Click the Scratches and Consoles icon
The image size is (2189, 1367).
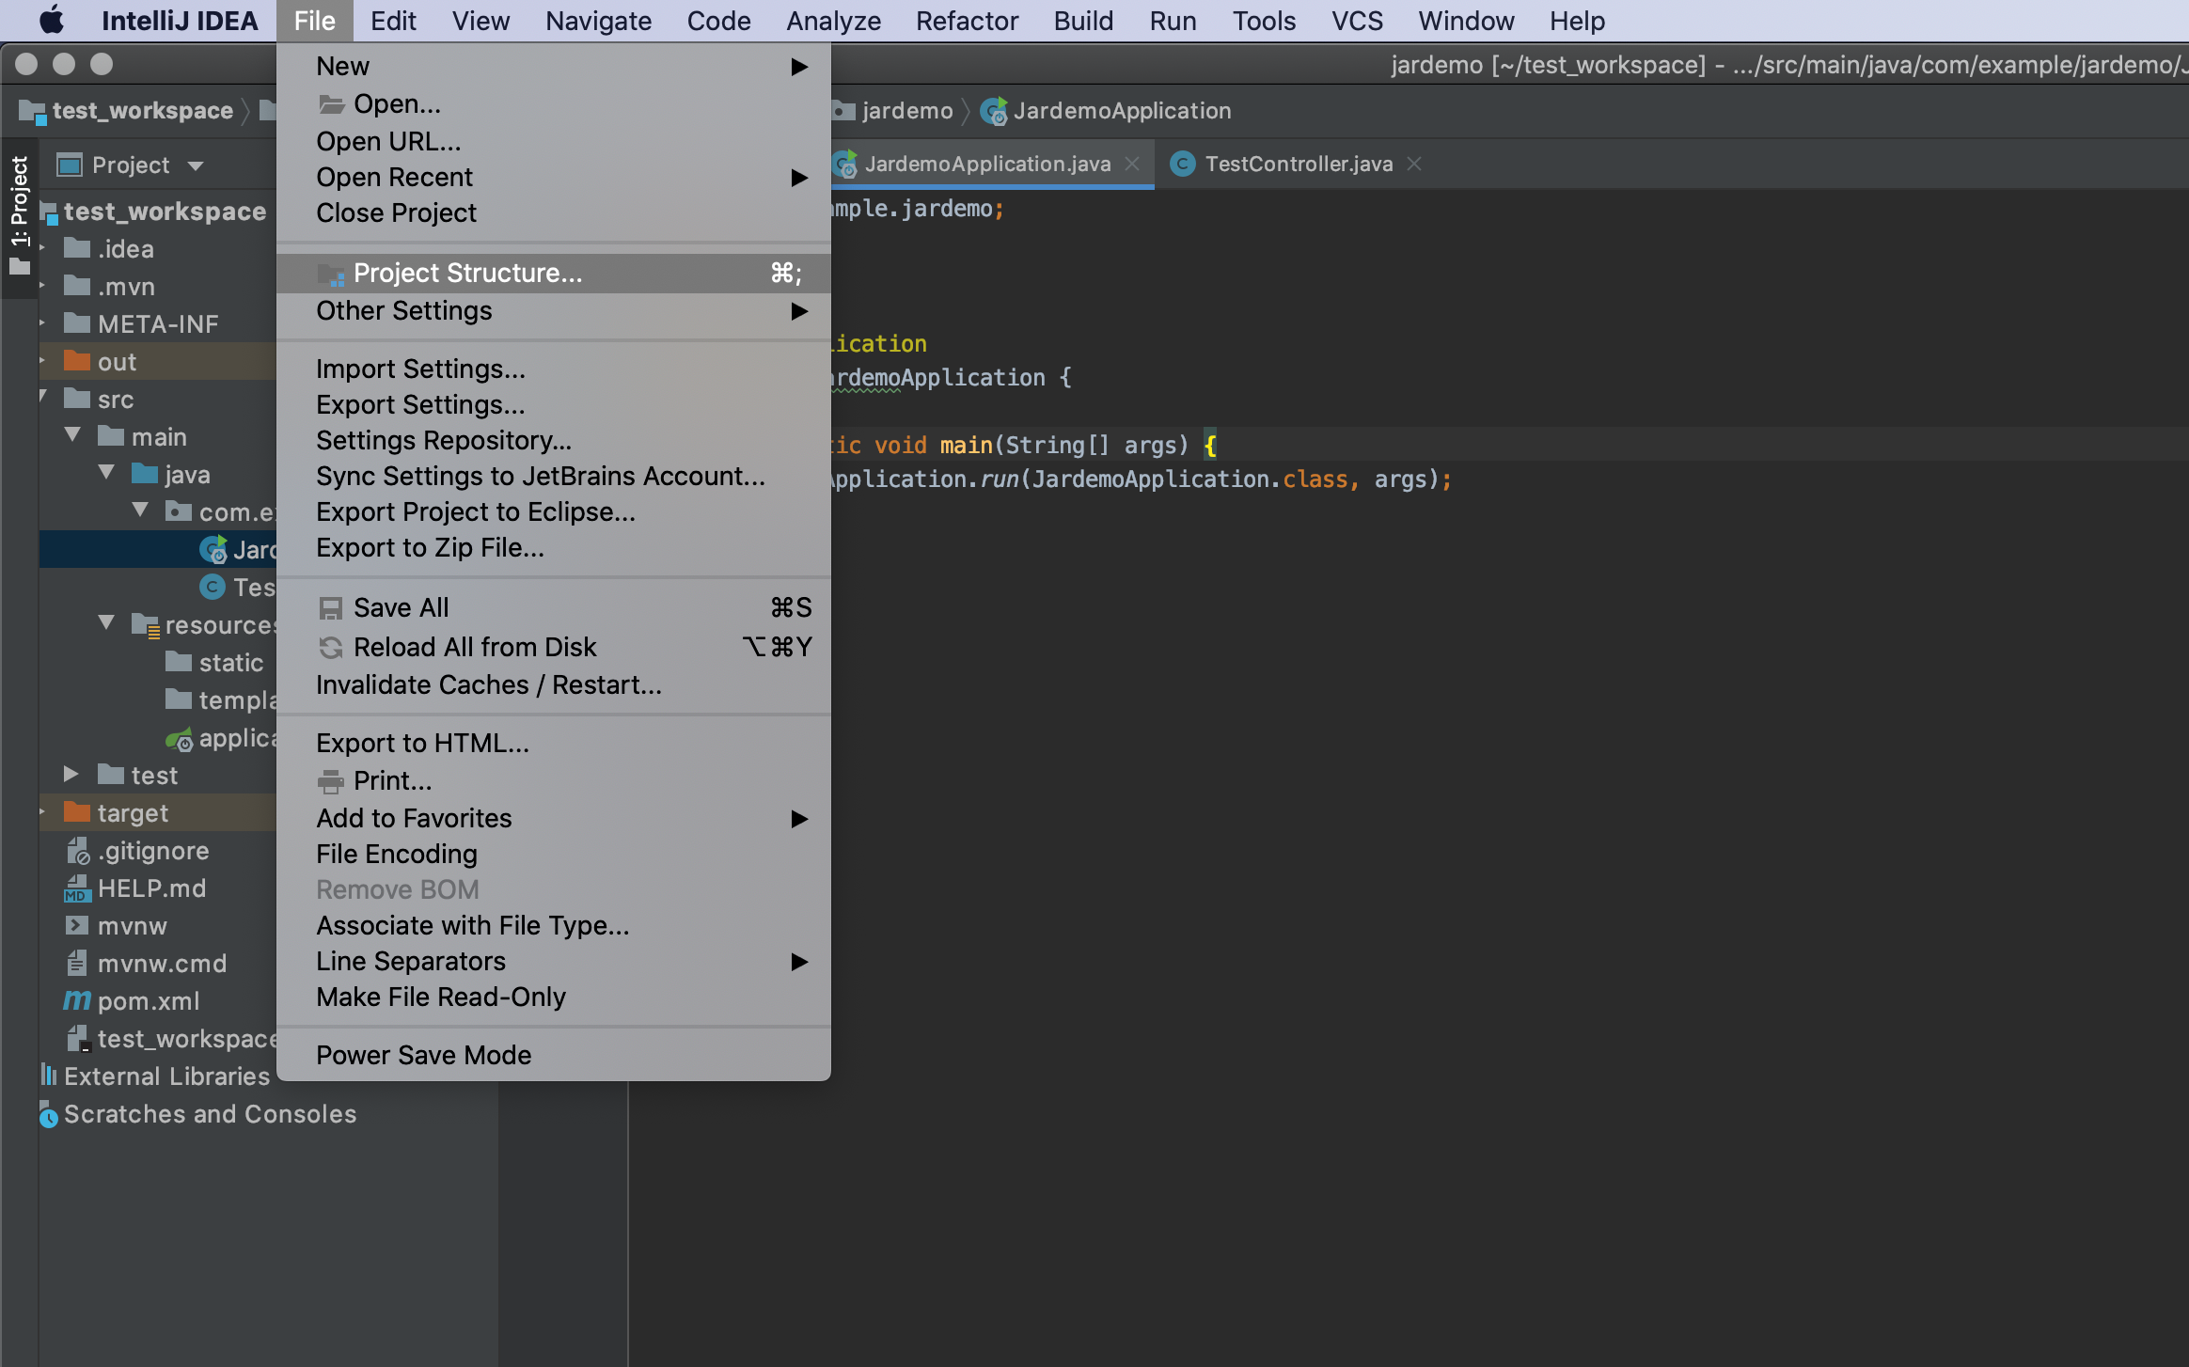pyautogui.click(x=48, y=1116)
